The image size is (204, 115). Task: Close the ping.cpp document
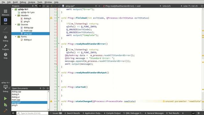click(99, 6)
